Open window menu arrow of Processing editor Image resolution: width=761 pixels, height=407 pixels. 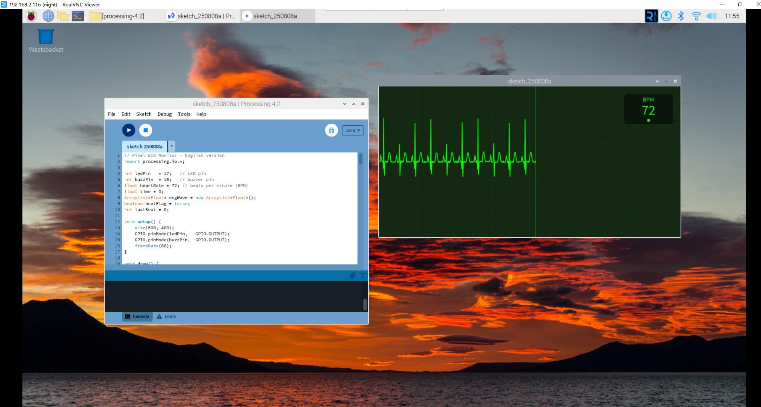click(x=345, y=104)
